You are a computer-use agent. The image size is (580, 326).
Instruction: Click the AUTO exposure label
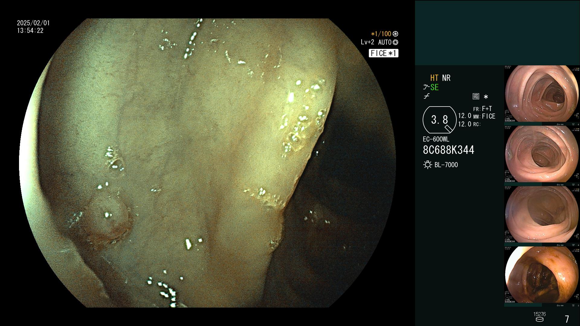385,43
